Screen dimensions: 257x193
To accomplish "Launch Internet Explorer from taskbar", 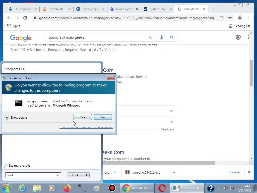I will tap(22, 188).
